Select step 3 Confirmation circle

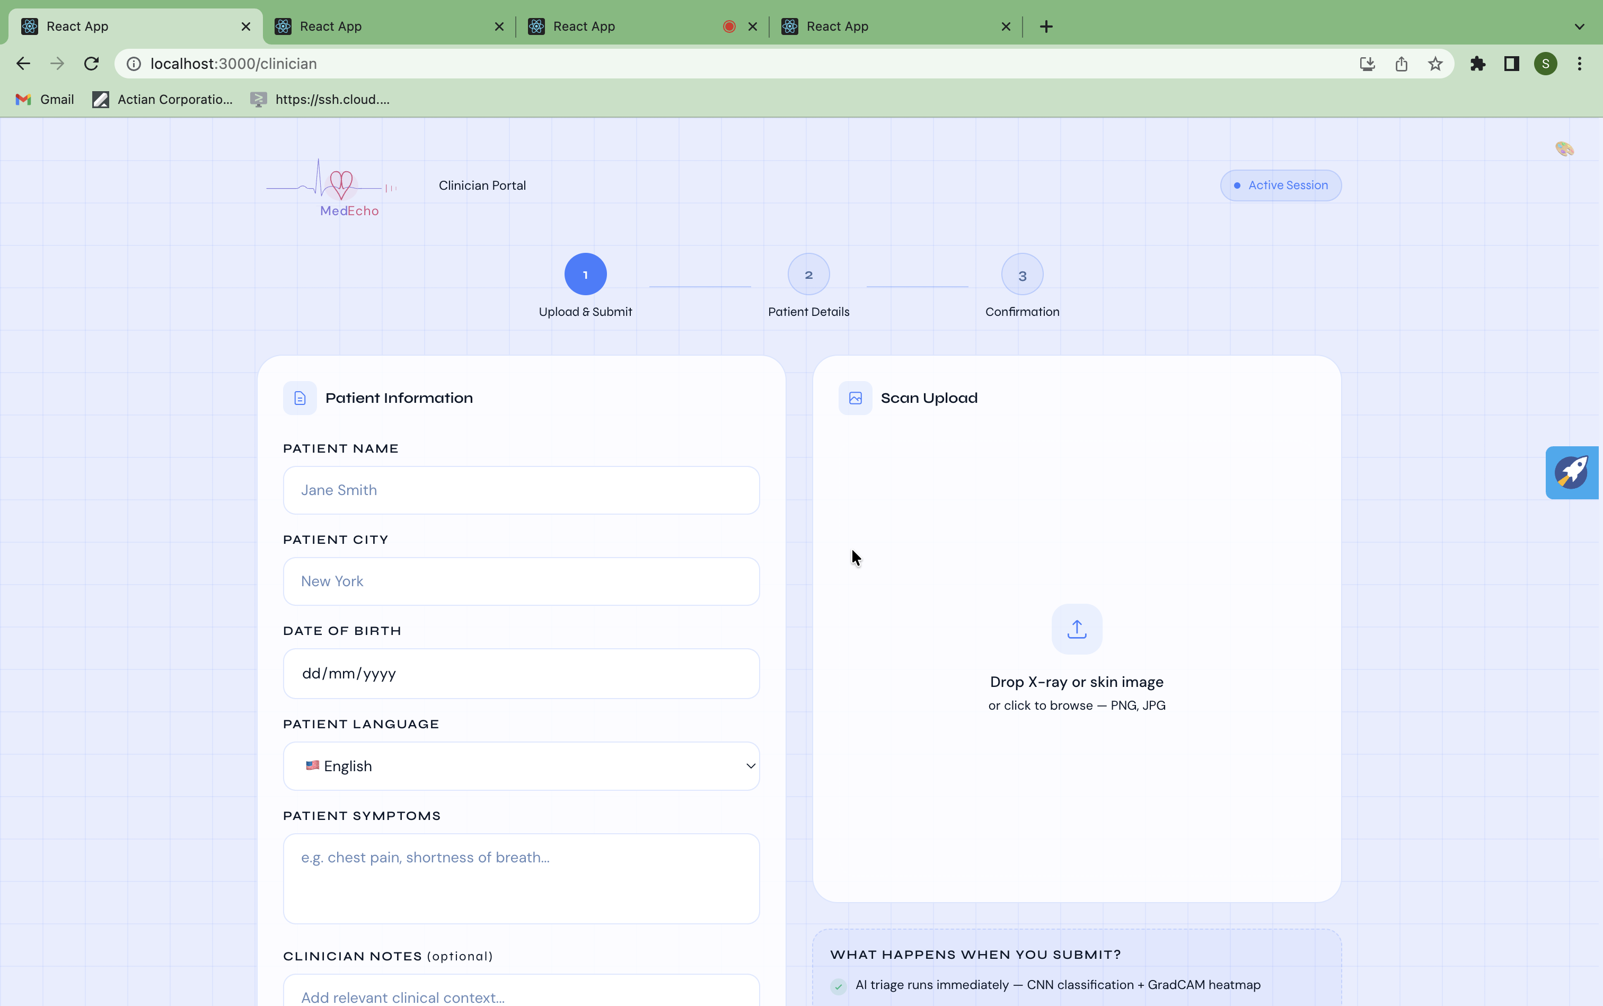1021,274
